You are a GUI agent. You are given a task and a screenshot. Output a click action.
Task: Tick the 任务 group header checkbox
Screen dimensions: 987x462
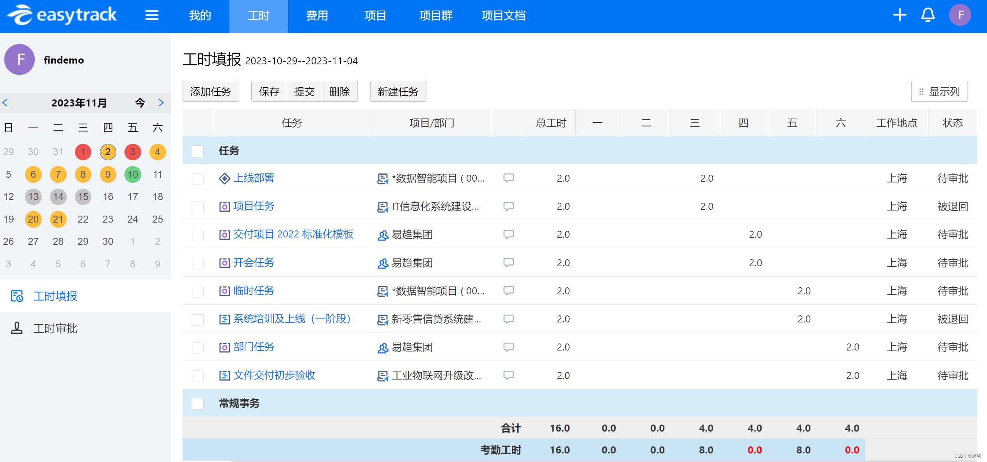pyautogui.click(x=198, y=151)
